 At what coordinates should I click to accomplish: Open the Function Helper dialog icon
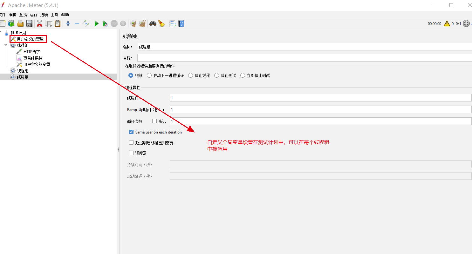pos(172,23)
